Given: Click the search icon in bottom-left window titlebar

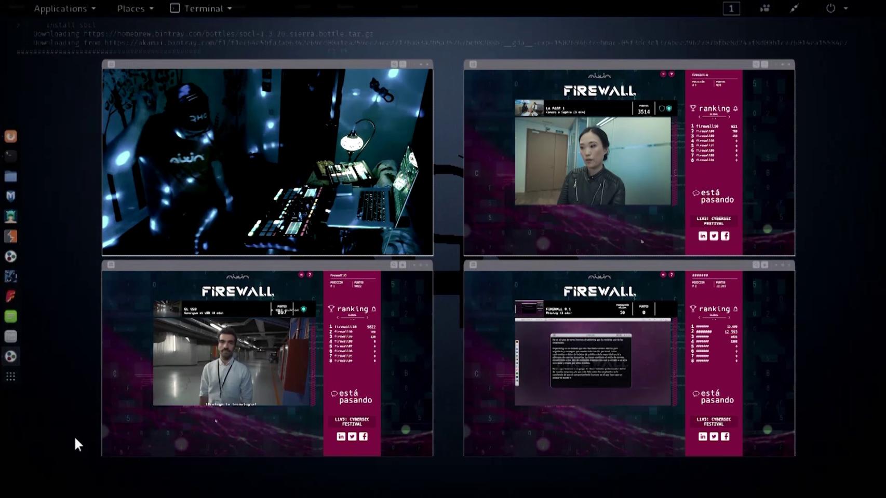Looking at the screenshot, I should point(394,265).
